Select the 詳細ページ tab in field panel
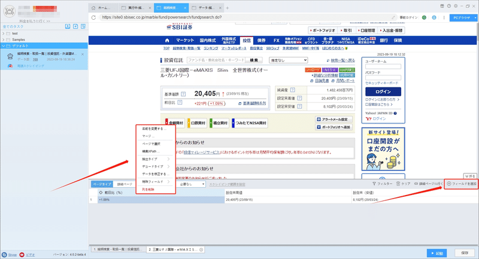This screenshot has height=259, width=479. 125,184
